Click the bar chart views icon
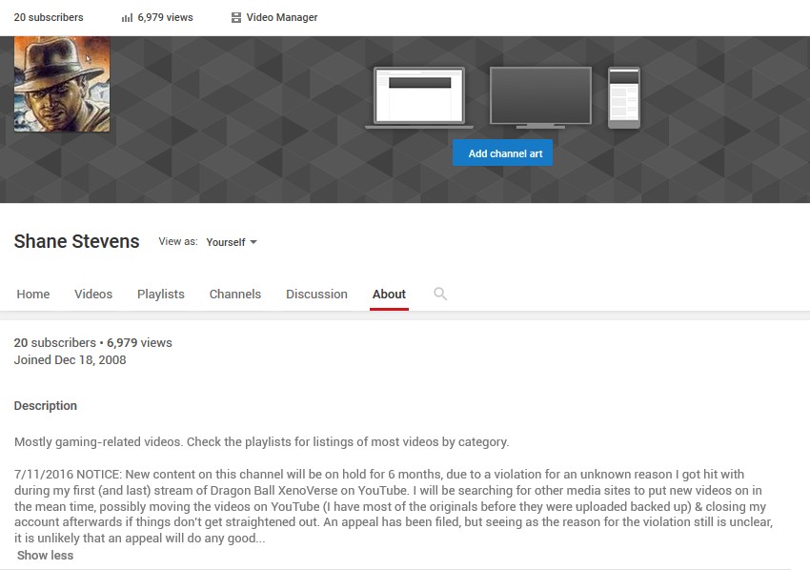Image resolution: width=810 pixels, height=570 pixels. click(x=127, y=18)
